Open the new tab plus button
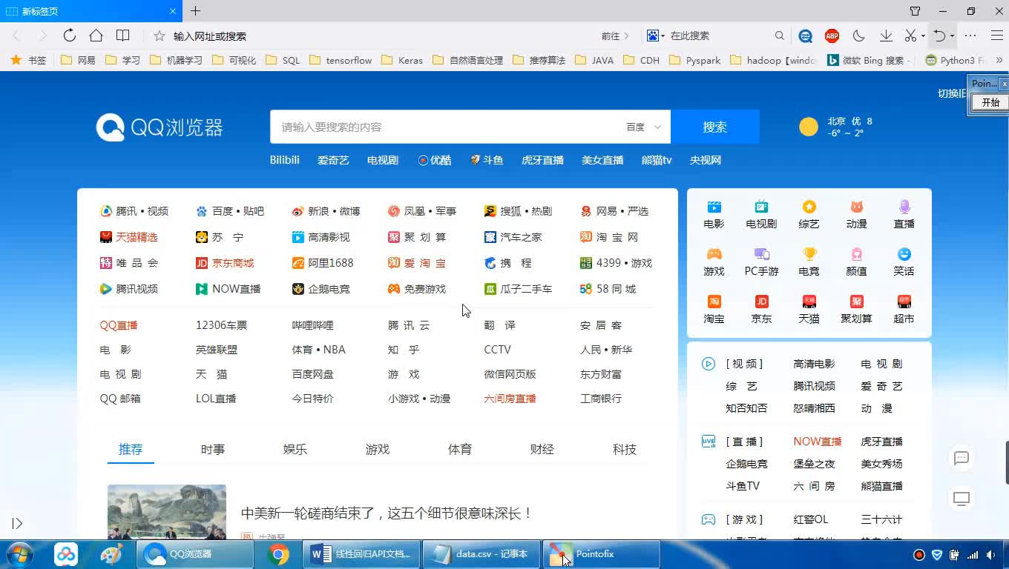 [x=196, y=11]
